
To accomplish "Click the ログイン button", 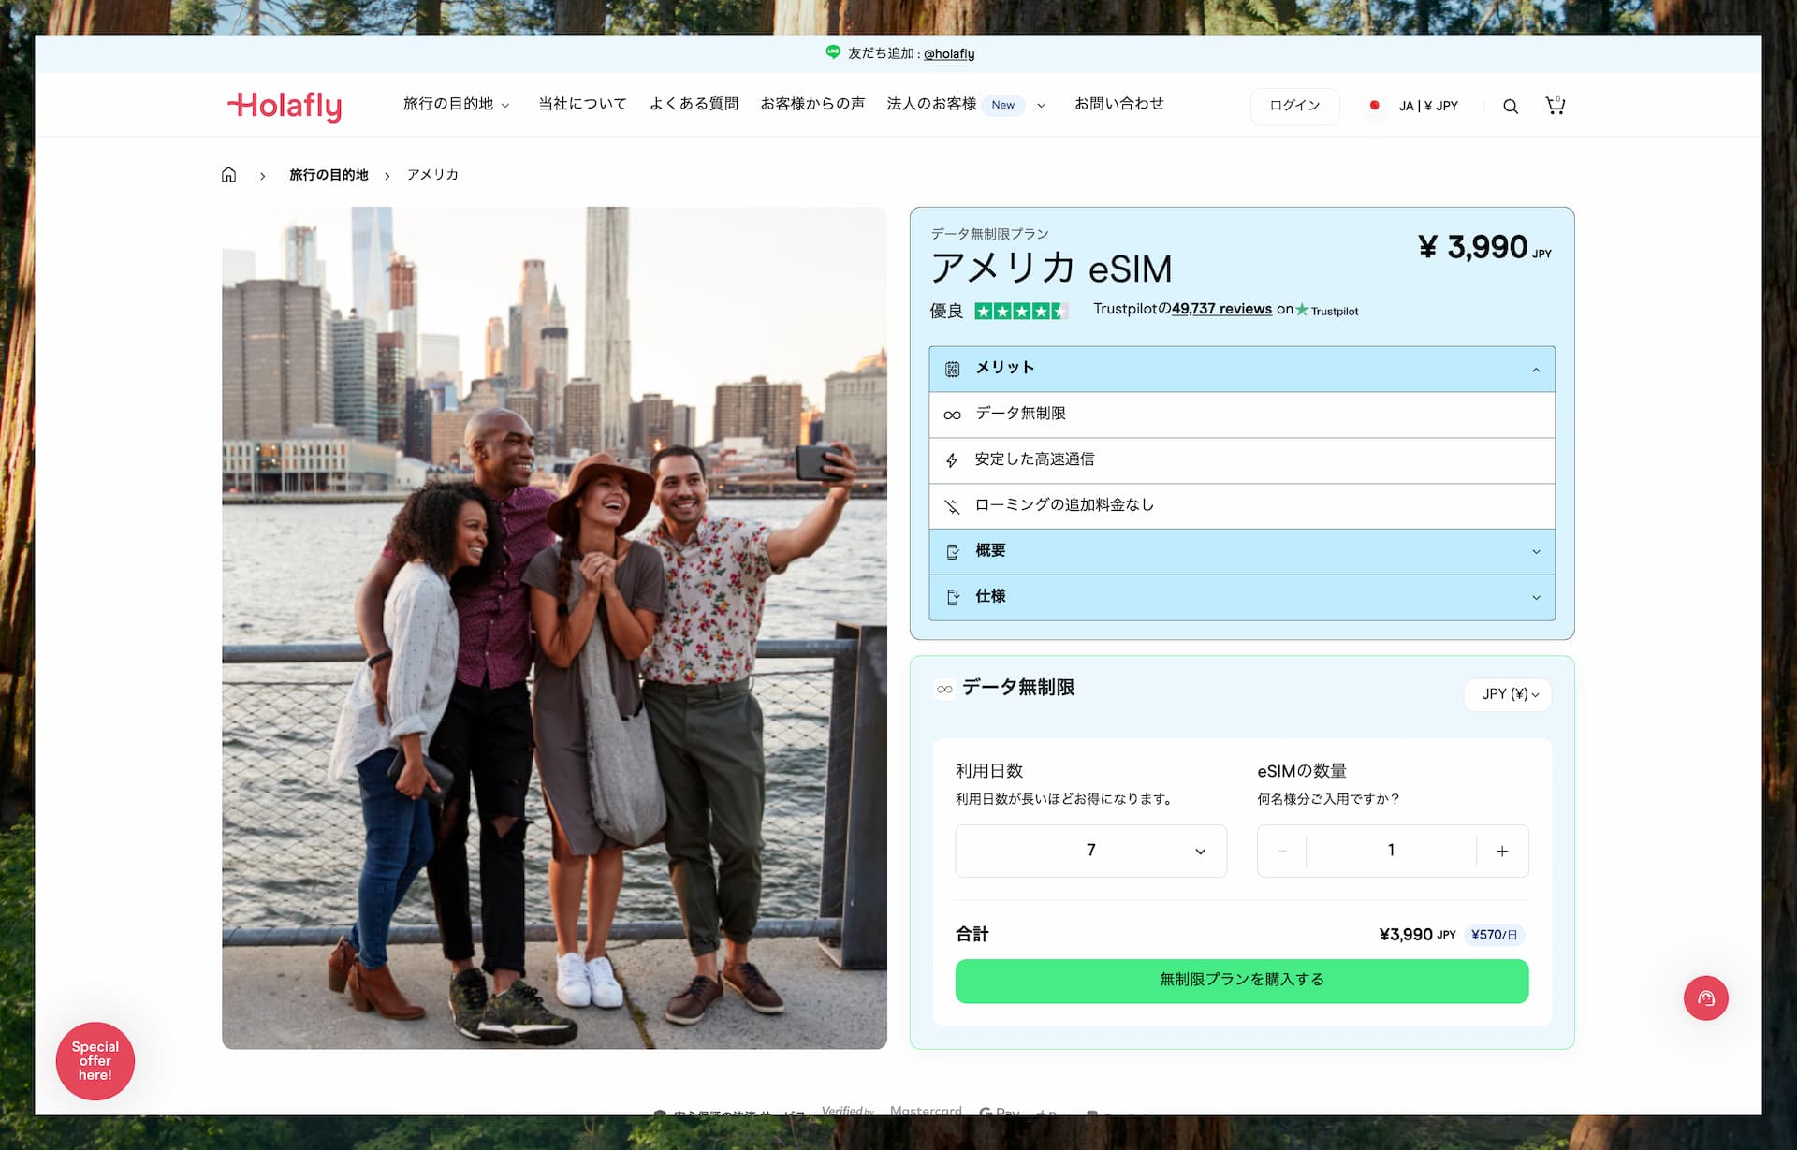I will [1294, 106].
